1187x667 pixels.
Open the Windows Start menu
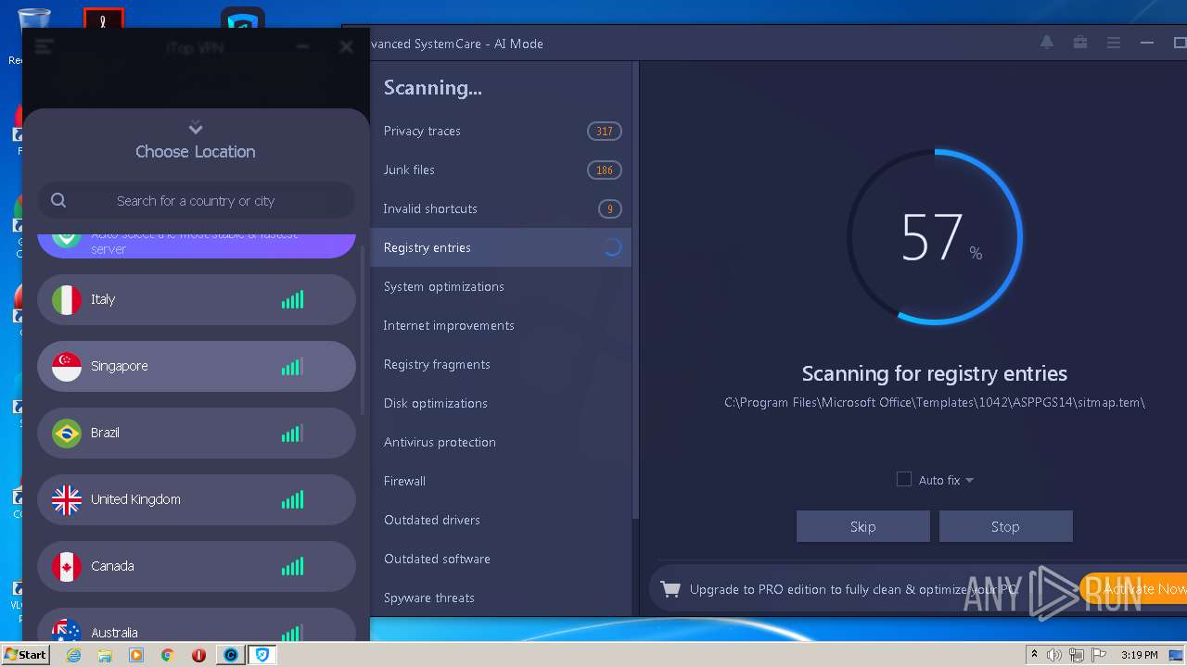tap(25, 654)
